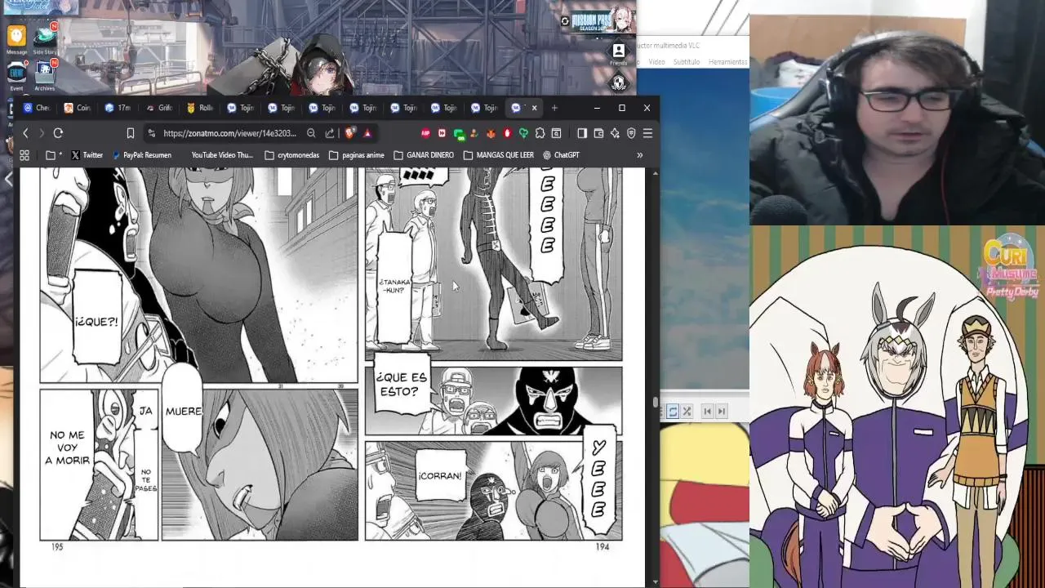Open the bookmarks apps grid icon
This screenshot has height=588, width=1045.
24,155
